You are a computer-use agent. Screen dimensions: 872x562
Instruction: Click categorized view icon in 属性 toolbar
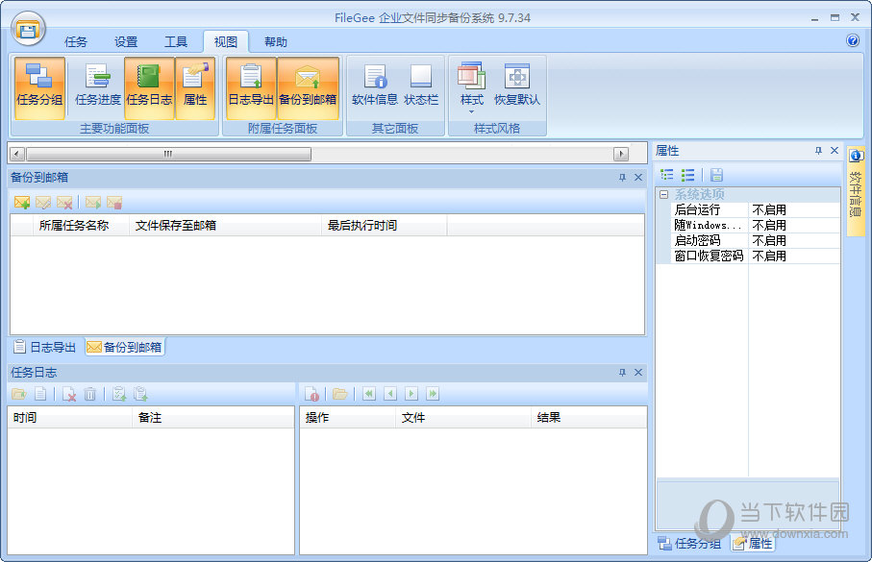667,175
